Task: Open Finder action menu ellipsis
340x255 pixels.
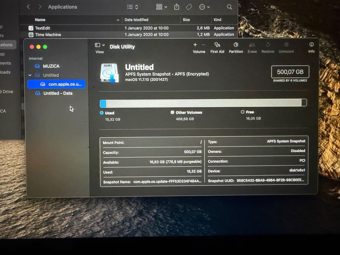Action: coord(204,7)
